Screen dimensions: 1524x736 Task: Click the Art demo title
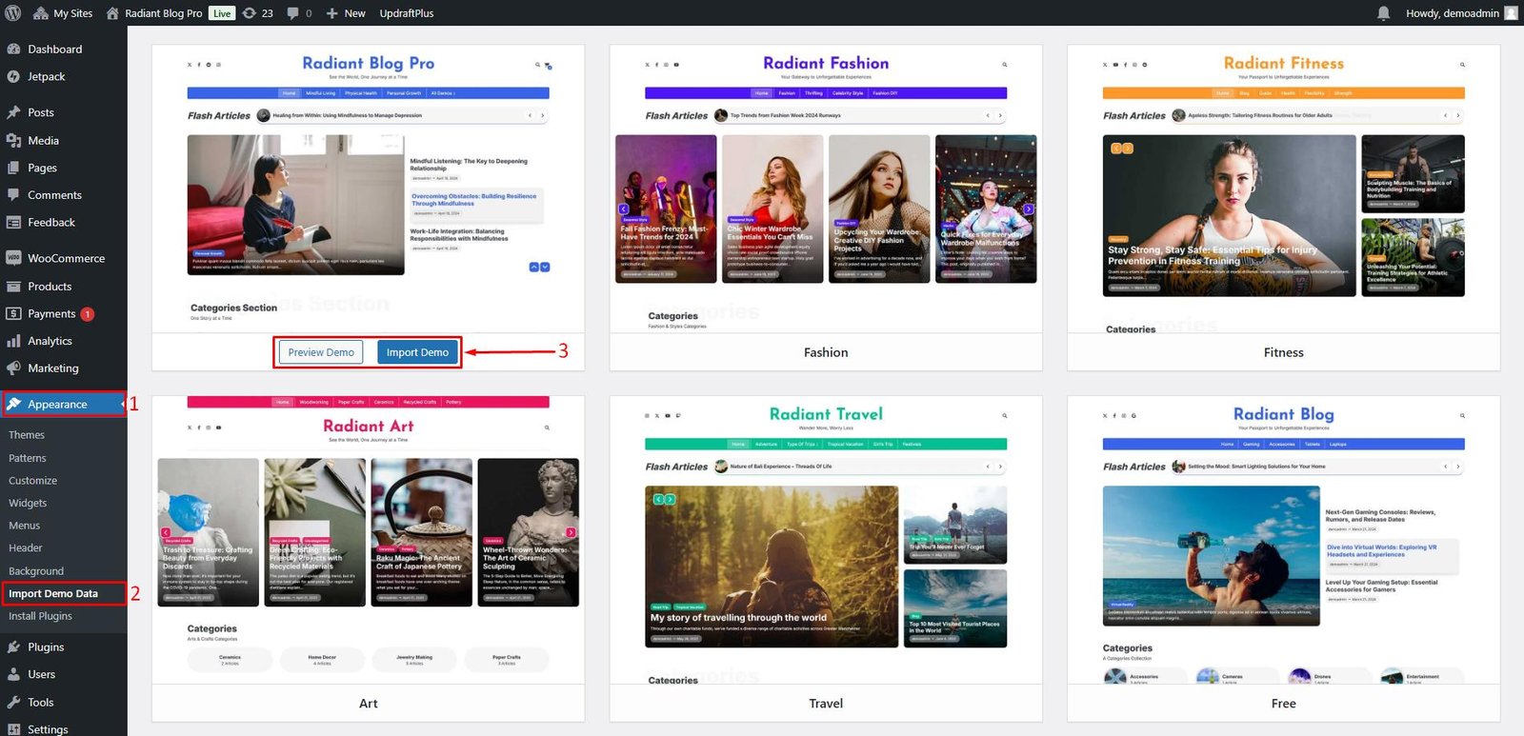coord(369,704)
